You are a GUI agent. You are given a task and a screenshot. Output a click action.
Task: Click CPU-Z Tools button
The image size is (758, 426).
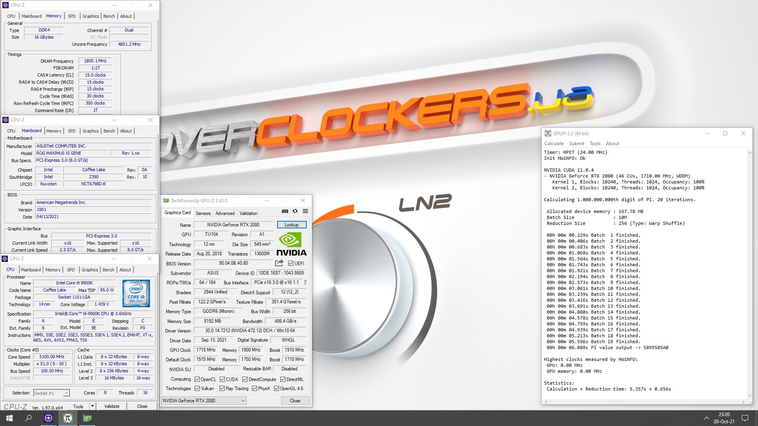[78, 406]
